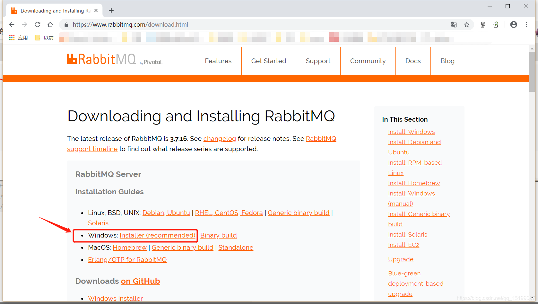
Task: Open sidebar Install: Windows (manual)
Action: pos(412,198)
